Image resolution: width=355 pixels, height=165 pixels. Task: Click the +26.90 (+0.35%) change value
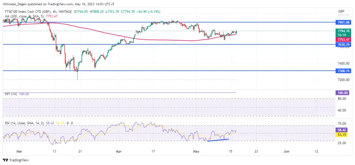148,11
